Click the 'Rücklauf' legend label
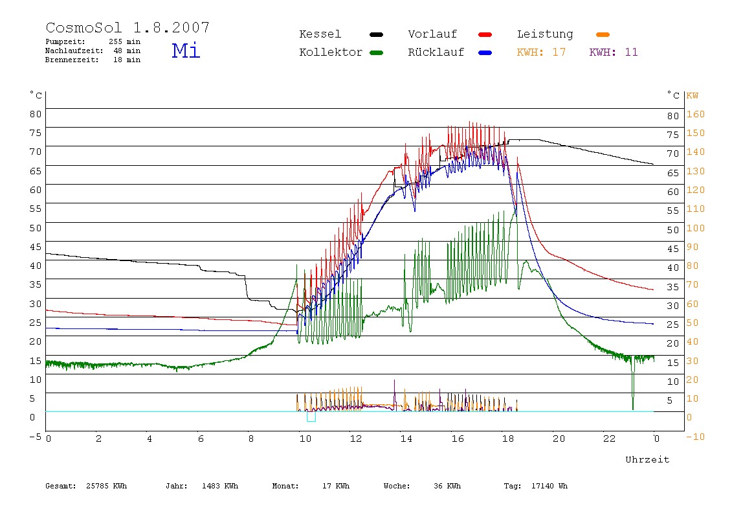743x526 pixels. pos(436,52)
